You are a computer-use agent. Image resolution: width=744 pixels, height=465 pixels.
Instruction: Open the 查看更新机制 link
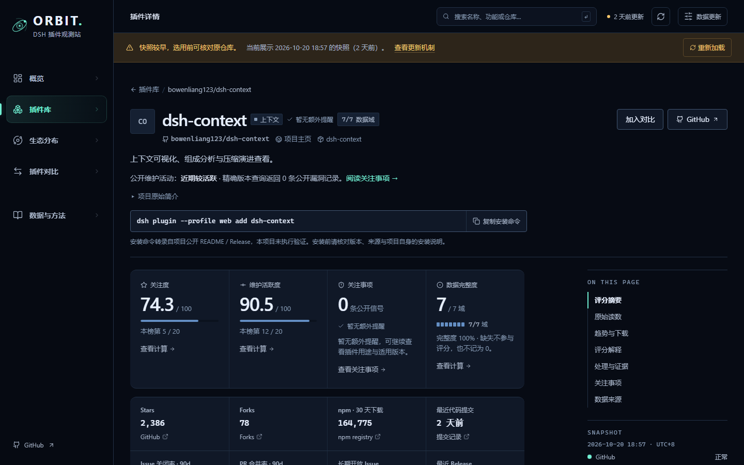point(414,48)
